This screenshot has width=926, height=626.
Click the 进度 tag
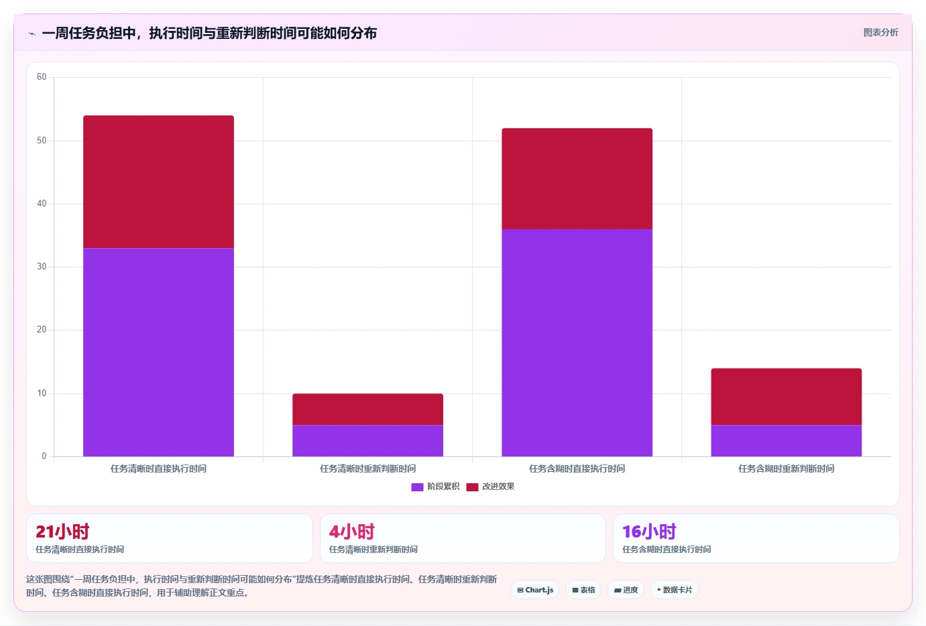click(x=626, y=590)
